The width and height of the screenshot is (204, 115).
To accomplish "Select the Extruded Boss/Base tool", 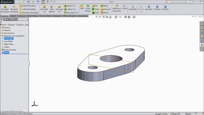I will pos(5,9).
